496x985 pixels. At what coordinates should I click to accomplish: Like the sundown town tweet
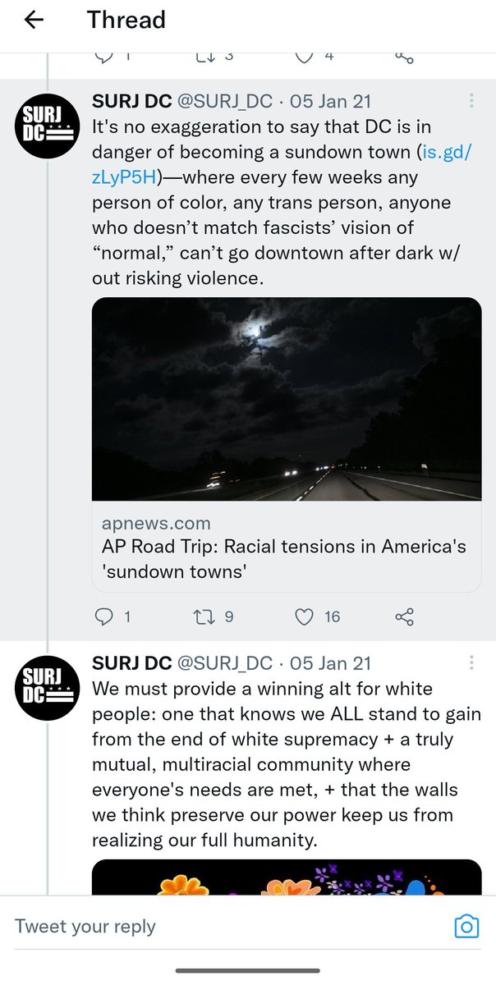click(x=305, y=616)
